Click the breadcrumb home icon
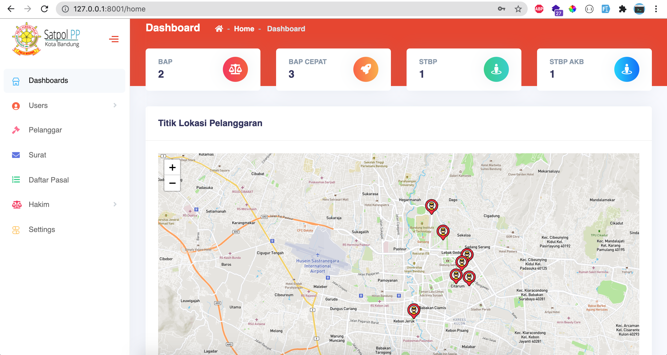The width and height of the screenshot is (667, 355). pos(219,29)
